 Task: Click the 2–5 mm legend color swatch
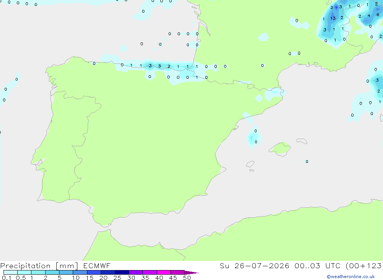[x=52, y=272]
